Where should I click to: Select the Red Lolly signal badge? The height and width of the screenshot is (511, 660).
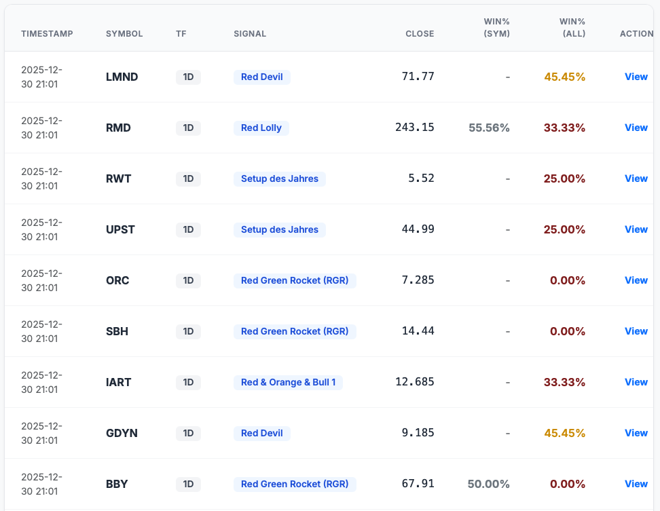point(261,128)
